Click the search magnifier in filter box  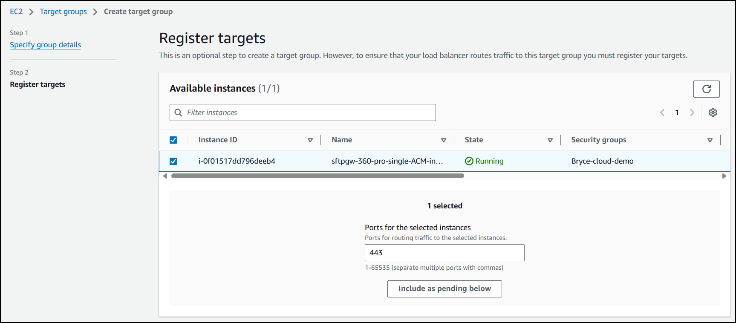coord(179,112)
